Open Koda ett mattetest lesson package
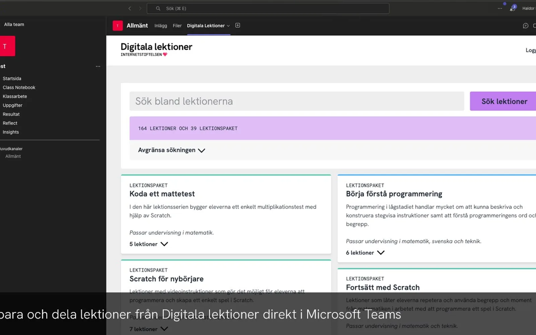 click(162, 194)
